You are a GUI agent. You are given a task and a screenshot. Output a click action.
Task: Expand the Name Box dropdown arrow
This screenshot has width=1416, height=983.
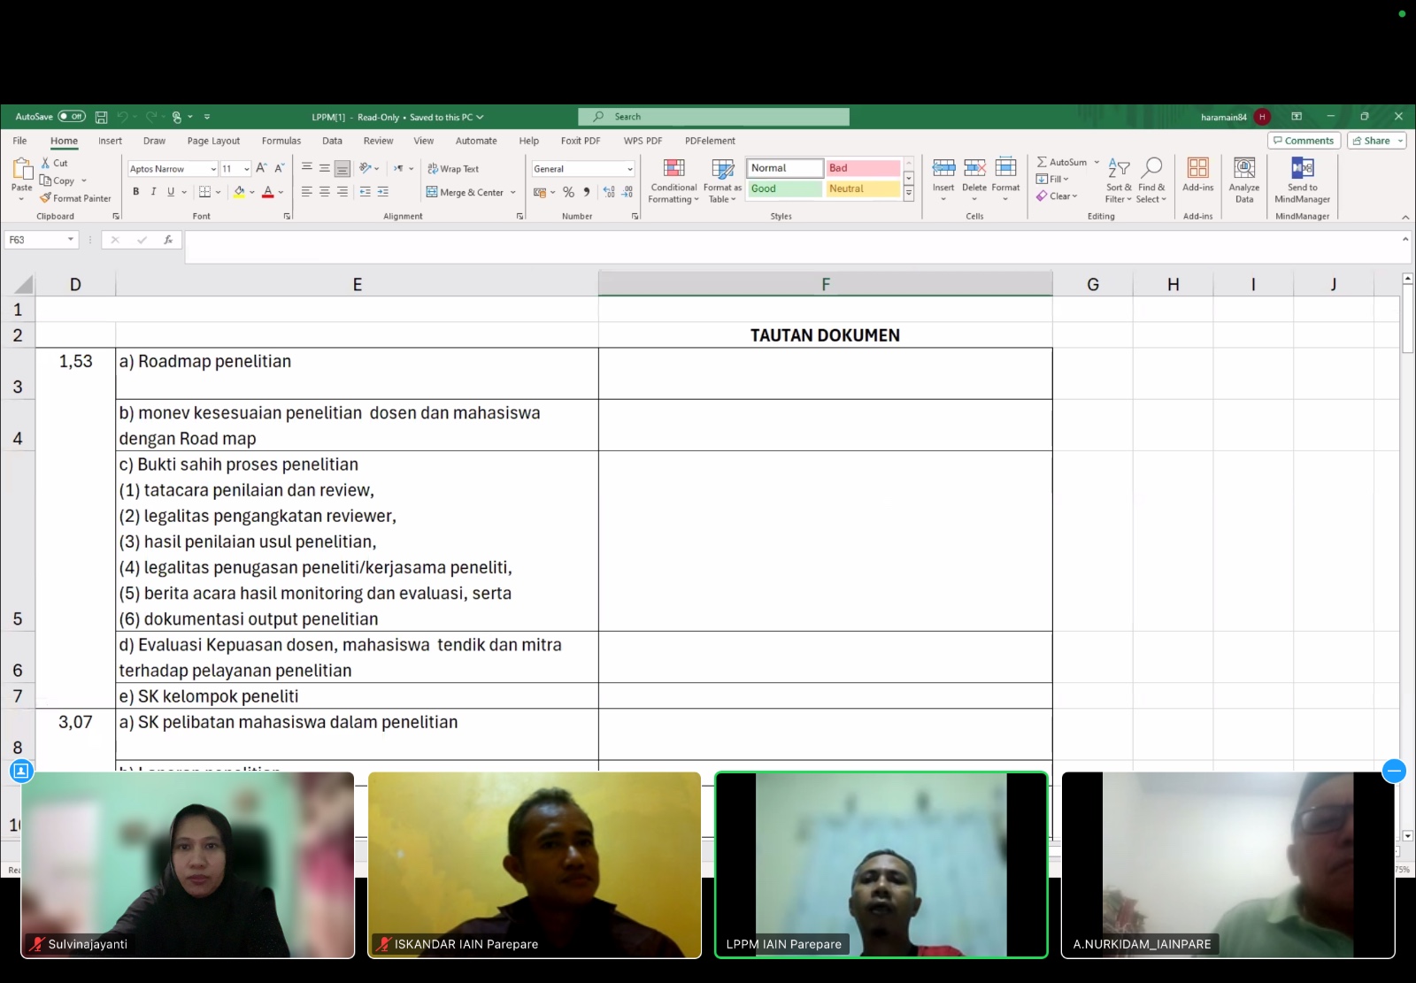[71, 240]
